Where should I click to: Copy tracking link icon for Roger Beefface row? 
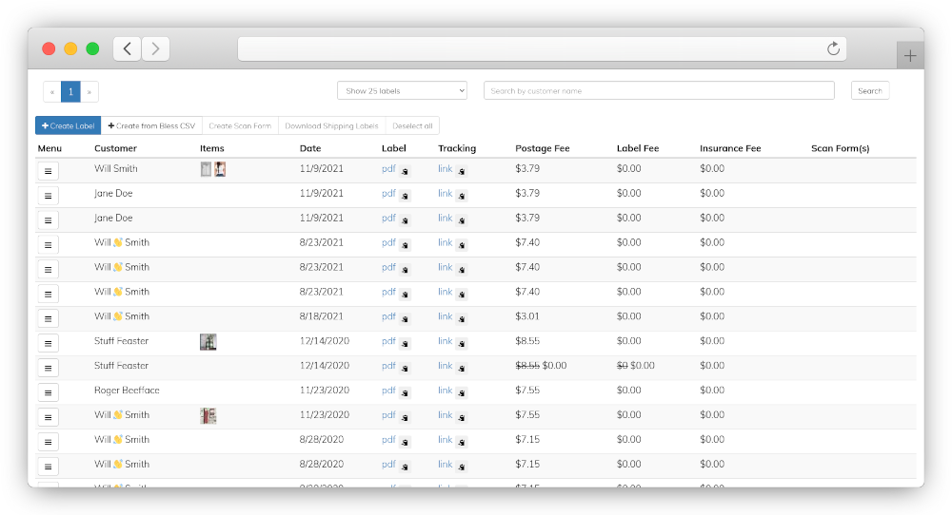pos(462,392)
